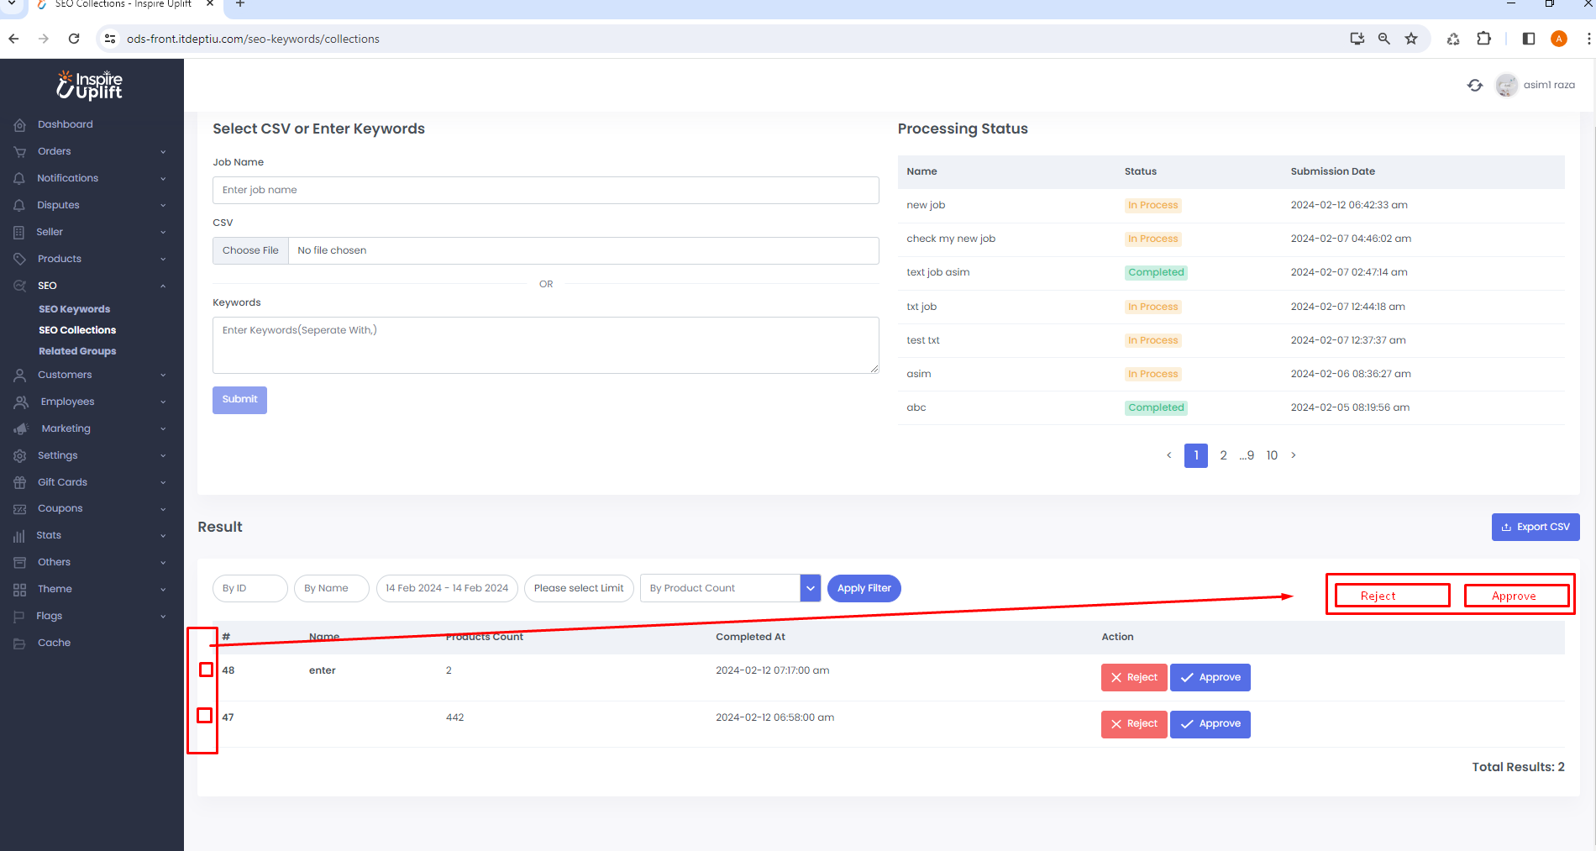Go to page 2 of Processing Status
Viewport: 1596px width, 851px height.
pos(1223,455)
